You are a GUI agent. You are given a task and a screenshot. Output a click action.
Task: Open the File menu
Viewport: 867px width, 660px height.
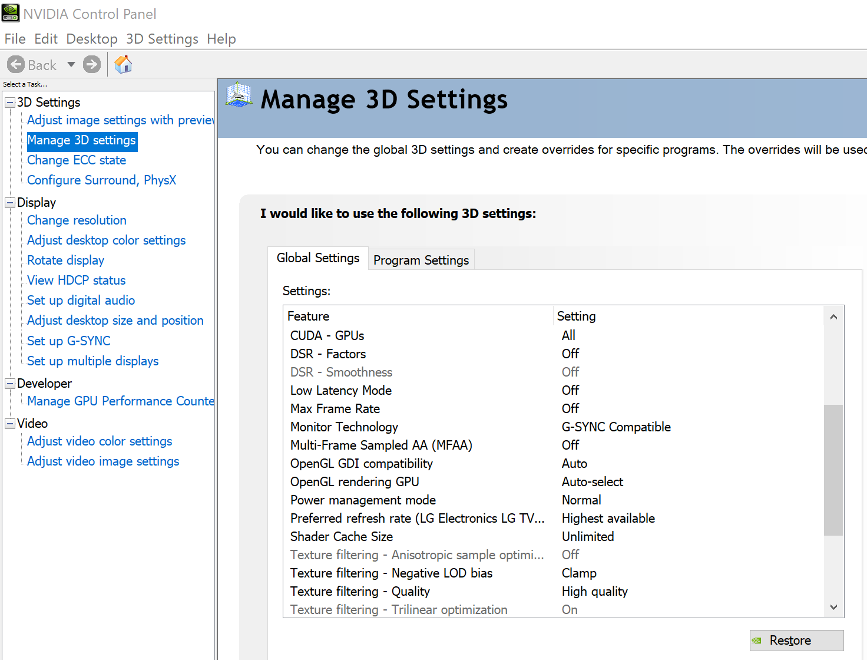[x=15, y=39]
